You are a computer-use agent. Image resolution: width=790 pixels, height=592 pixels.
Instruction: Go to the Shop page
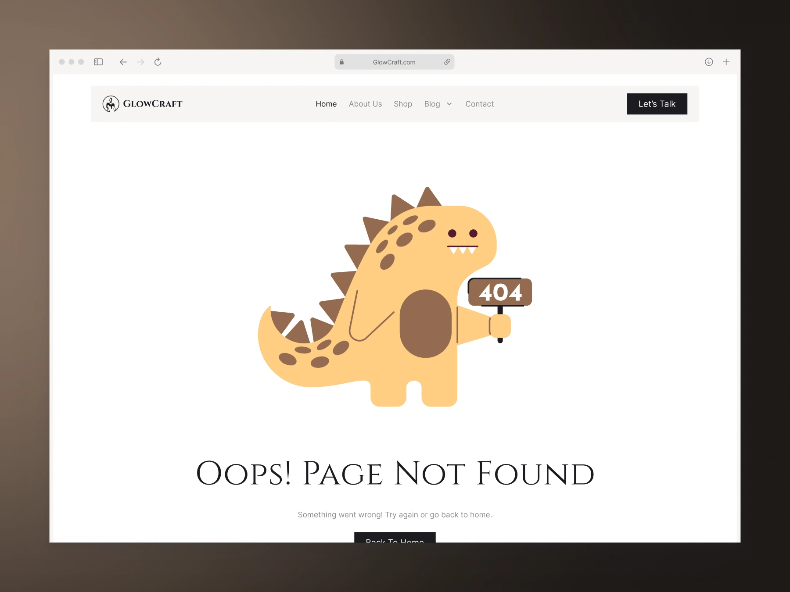pos(402,104)
